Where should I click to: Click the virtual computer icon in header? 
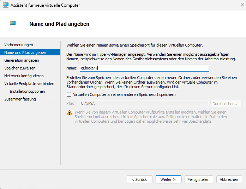tap(13, 24)
